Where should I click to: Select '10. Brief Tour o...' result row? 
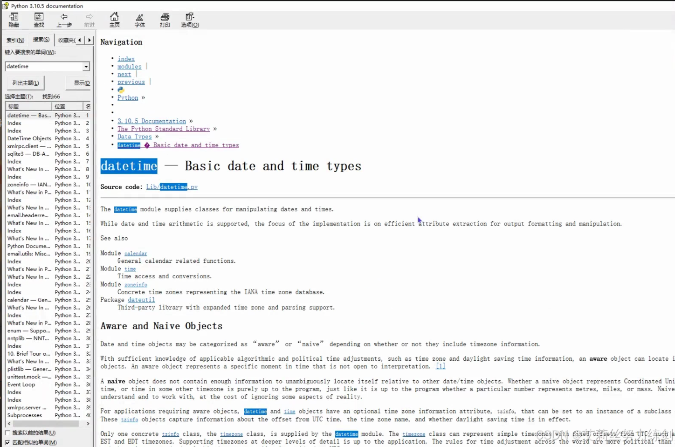(x=48, y=354)
